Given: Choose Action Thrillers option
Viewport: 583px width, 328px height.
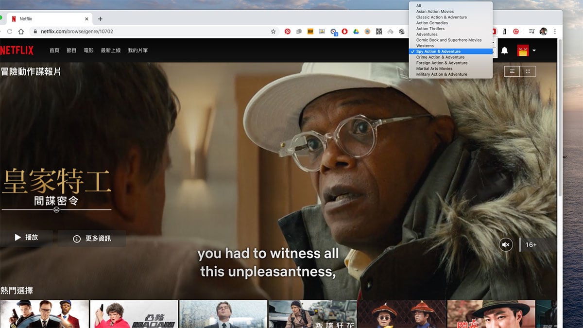Looking at the screenshot, I should point(451,29).
